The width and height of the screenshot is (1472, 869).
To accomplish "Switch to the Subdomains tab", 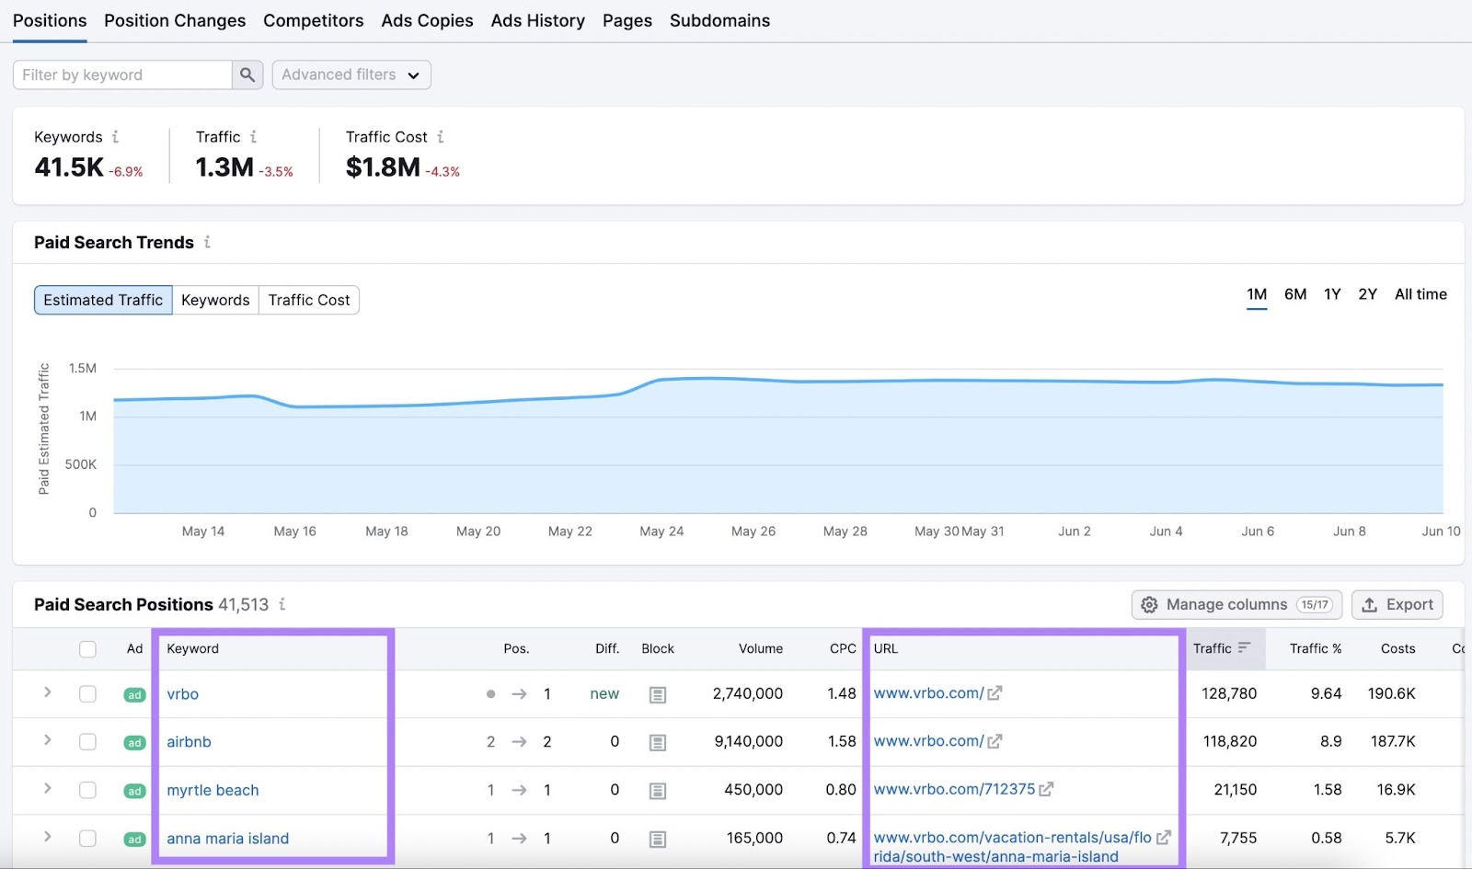I will click(719, 20).
